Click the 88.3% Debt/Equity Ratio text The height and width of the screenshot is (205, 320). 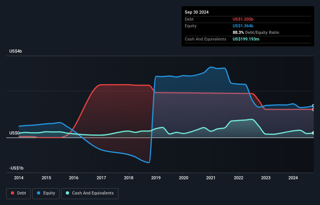coord(256,32)
